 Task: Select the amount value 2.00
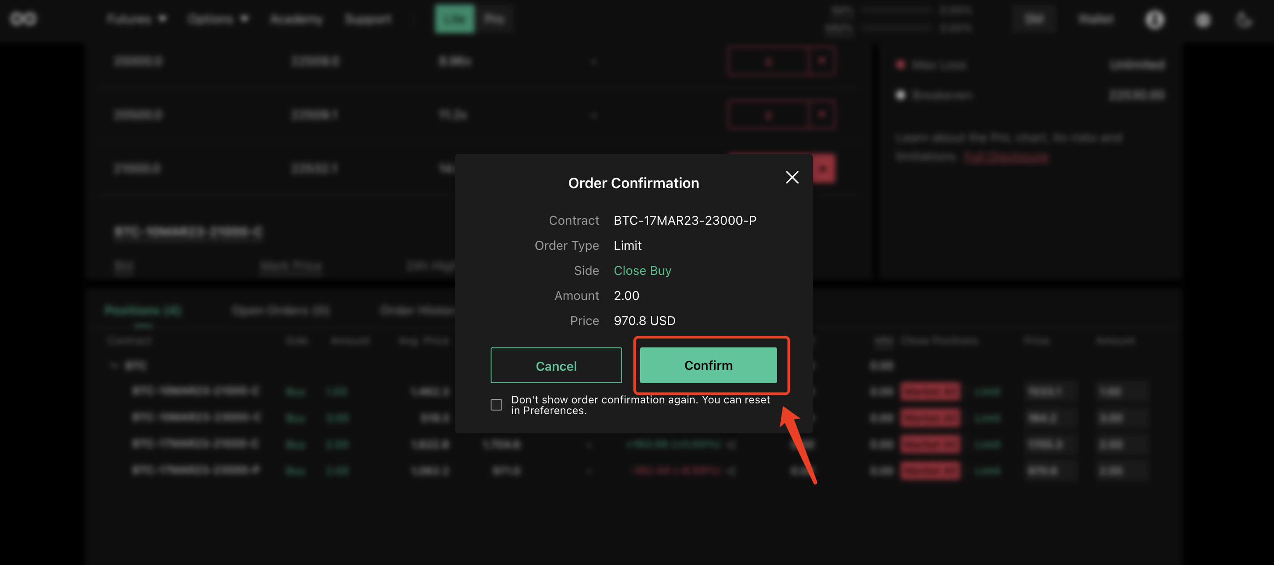[626, 296]
